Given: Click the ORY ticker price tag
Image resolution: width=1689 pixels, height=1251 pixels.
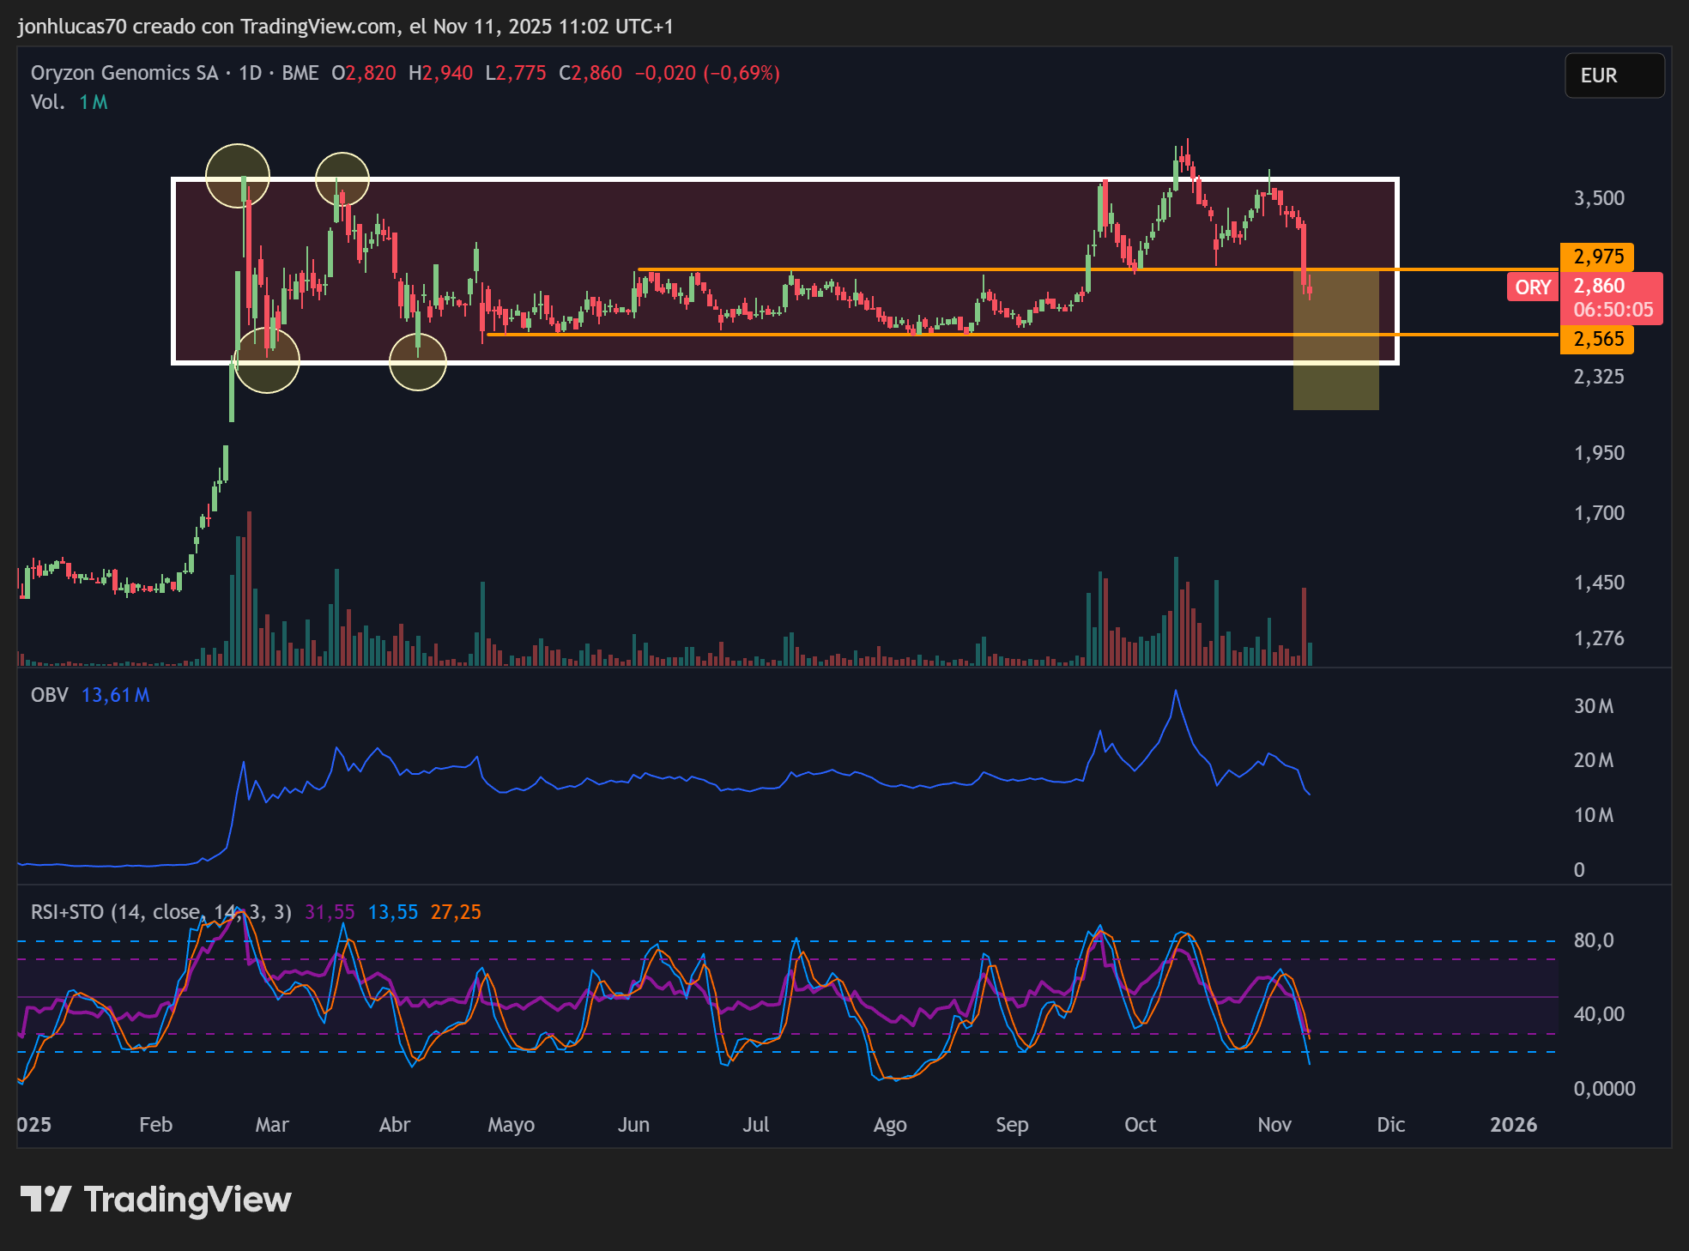Looking at the screenshot, I should click(1533, 287).
